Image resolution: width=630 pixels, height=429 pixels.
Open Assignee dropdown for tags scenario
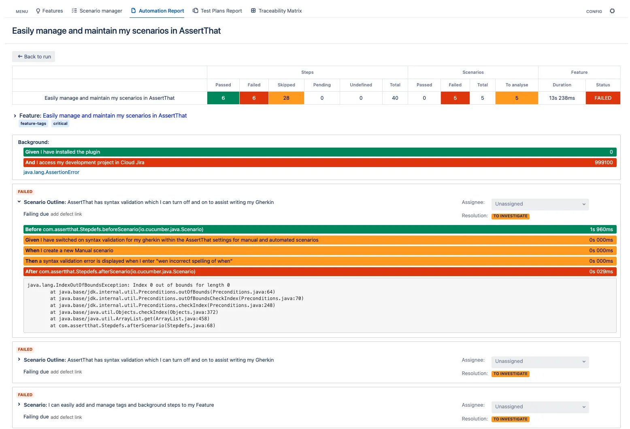click(x=540, y=407)
